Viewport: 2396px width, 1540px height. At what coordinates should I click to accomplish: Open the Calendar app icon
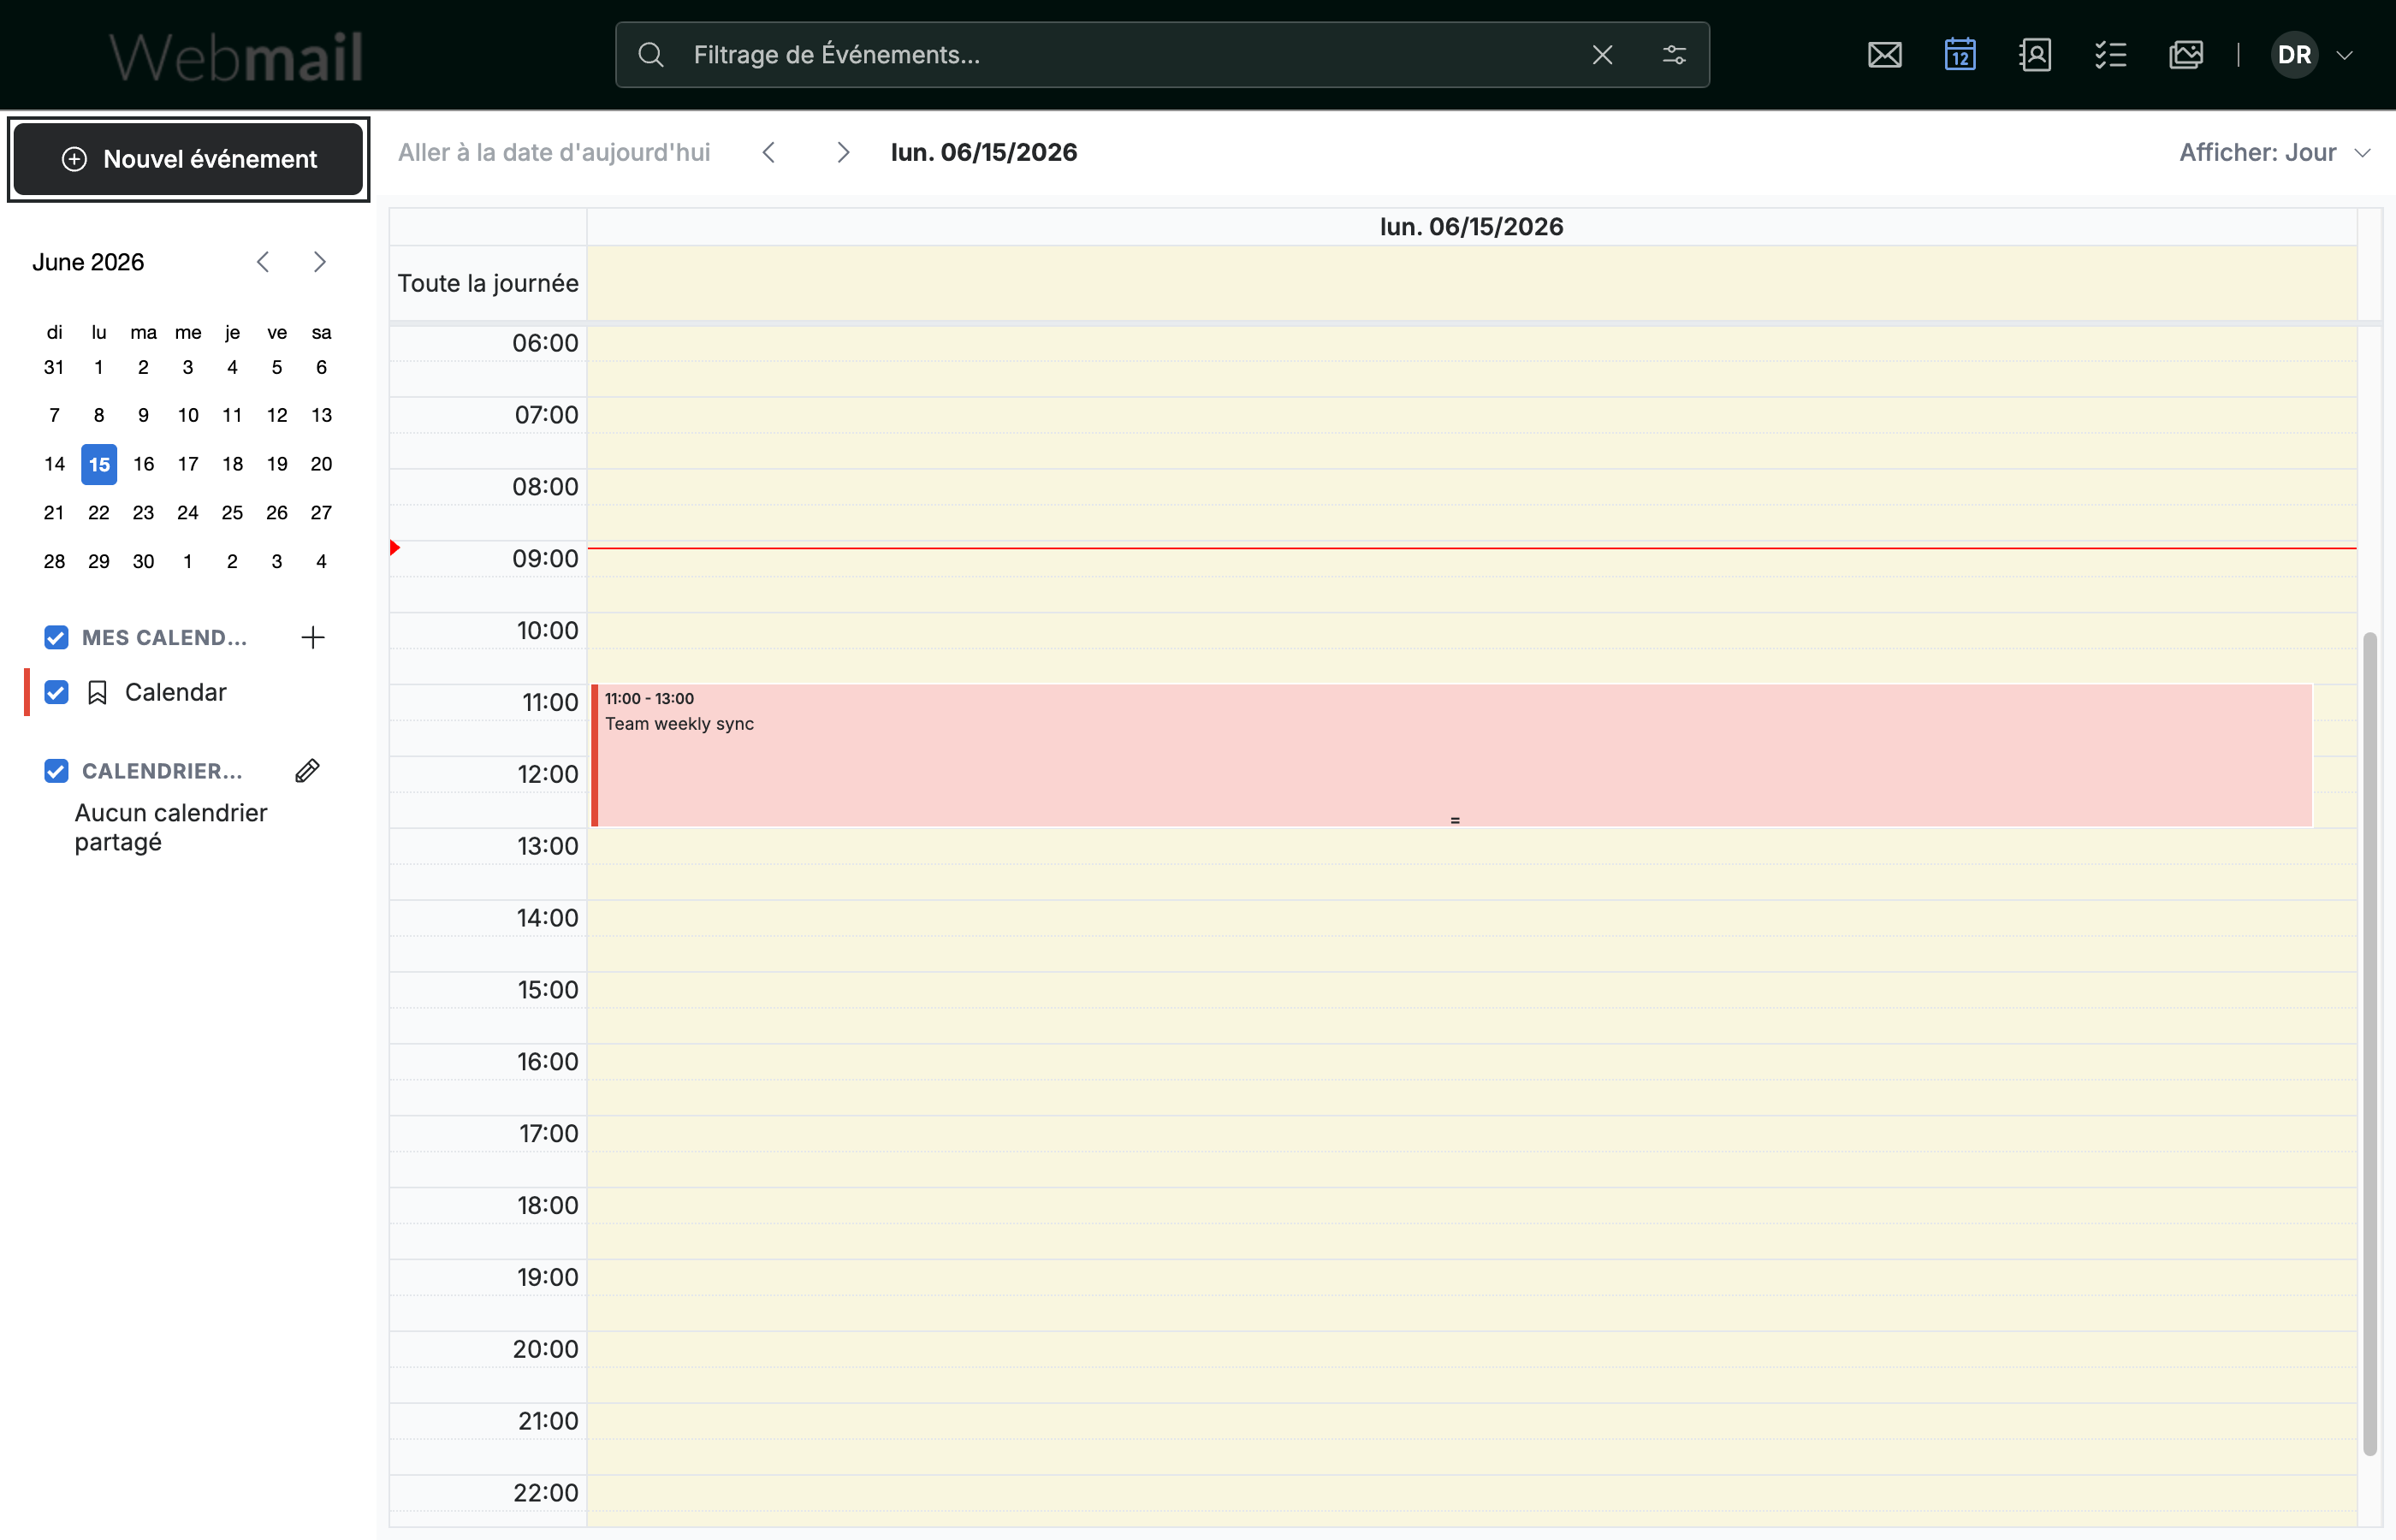[x=1960, y=55]
